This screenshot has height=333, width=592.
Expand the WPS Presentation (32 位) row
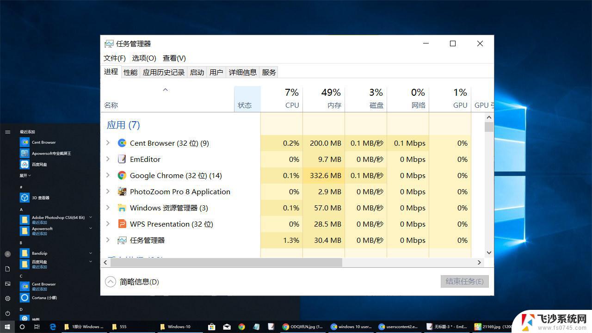[108, 224]
